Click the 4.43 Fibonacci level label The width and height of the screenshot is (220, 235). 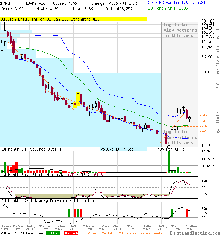(203, 115)
